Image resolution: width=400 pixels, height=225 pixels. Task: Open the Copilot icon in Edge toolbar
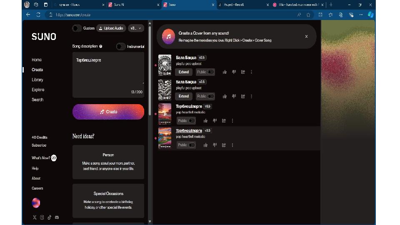[371, 15]
